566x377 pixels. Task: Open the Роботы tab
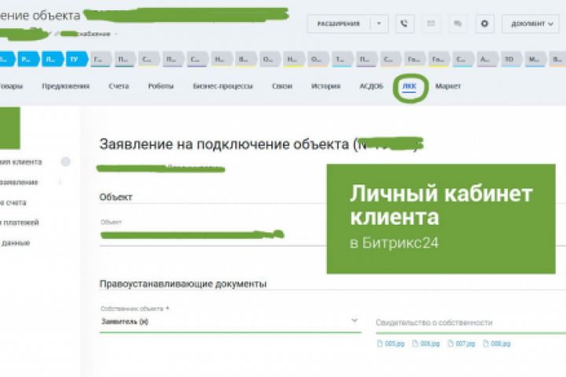161,86
